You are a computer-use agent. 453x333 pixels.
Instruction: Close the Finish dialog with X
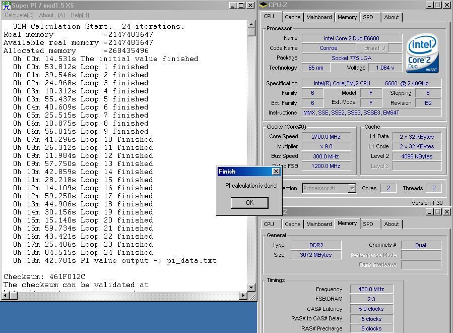pyautogui.click(x=276, y=171)
